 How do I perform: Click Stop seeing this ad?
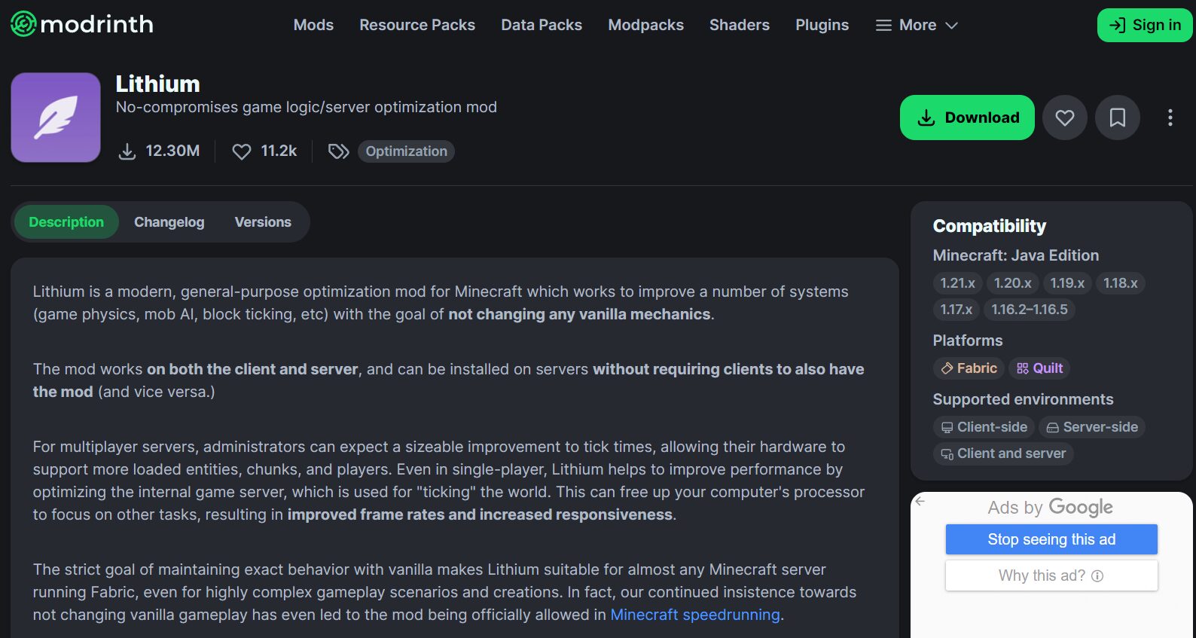pos(1051,539)
